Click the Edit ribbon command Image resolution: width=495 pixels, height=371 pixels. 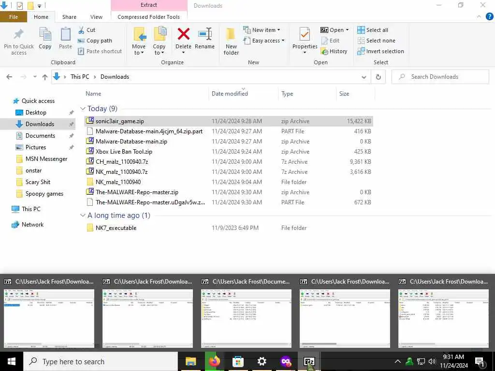(x=331, y=41)
